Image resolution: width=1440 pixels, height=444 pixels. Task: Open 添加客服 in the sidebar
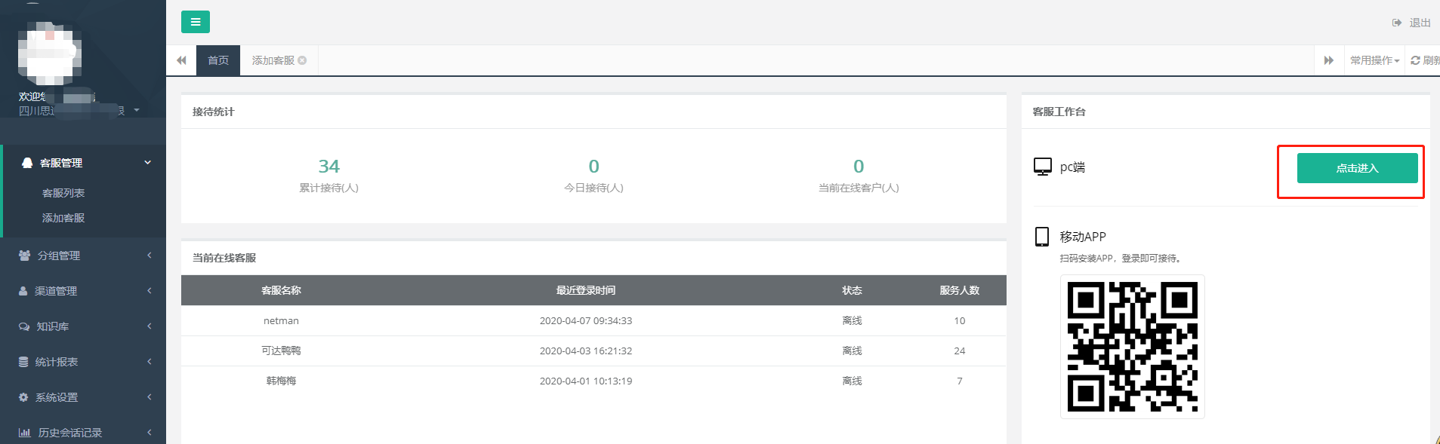(63, 218)
